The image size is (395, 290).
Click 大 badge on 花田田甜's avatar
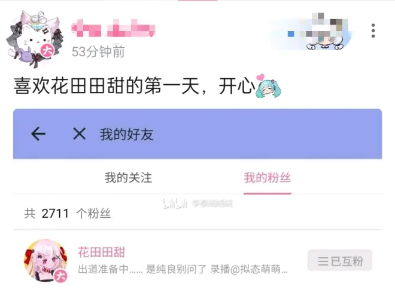pos(60,276)
